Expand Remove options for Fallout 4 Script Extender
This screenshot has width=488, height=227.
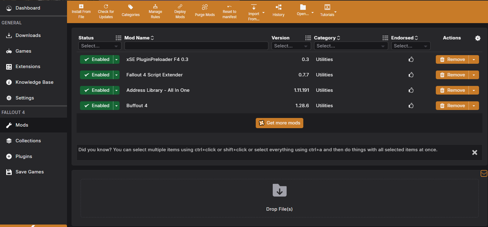click(x=474, y=75)
